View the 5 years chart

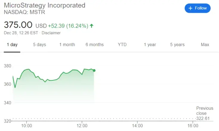177,45
